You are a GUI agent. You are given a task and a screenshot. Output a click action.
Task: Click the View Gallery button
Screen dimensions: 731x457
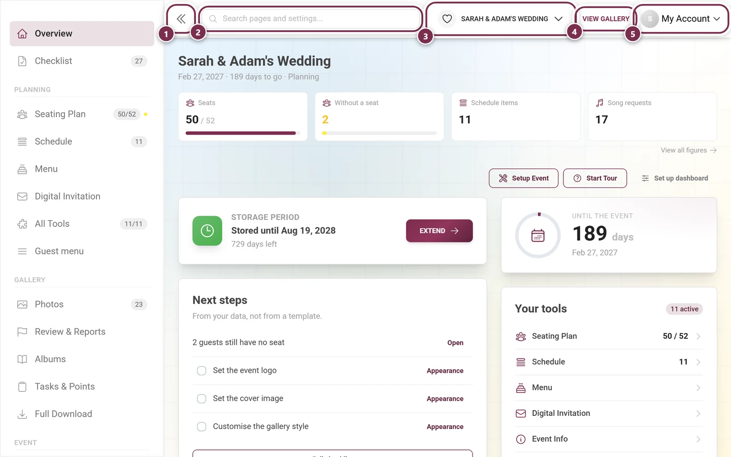(606, 19)
